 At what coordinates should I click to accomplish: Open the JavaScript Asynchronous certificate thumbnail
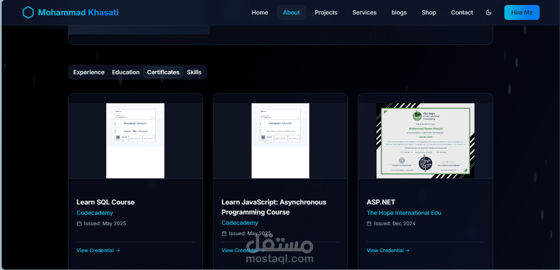pyautogui.click(x=280, y=141)
